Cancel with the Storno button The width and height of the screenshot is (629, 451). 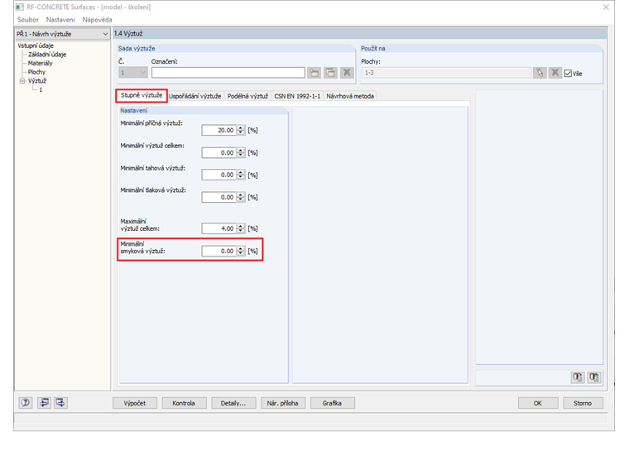583,403
